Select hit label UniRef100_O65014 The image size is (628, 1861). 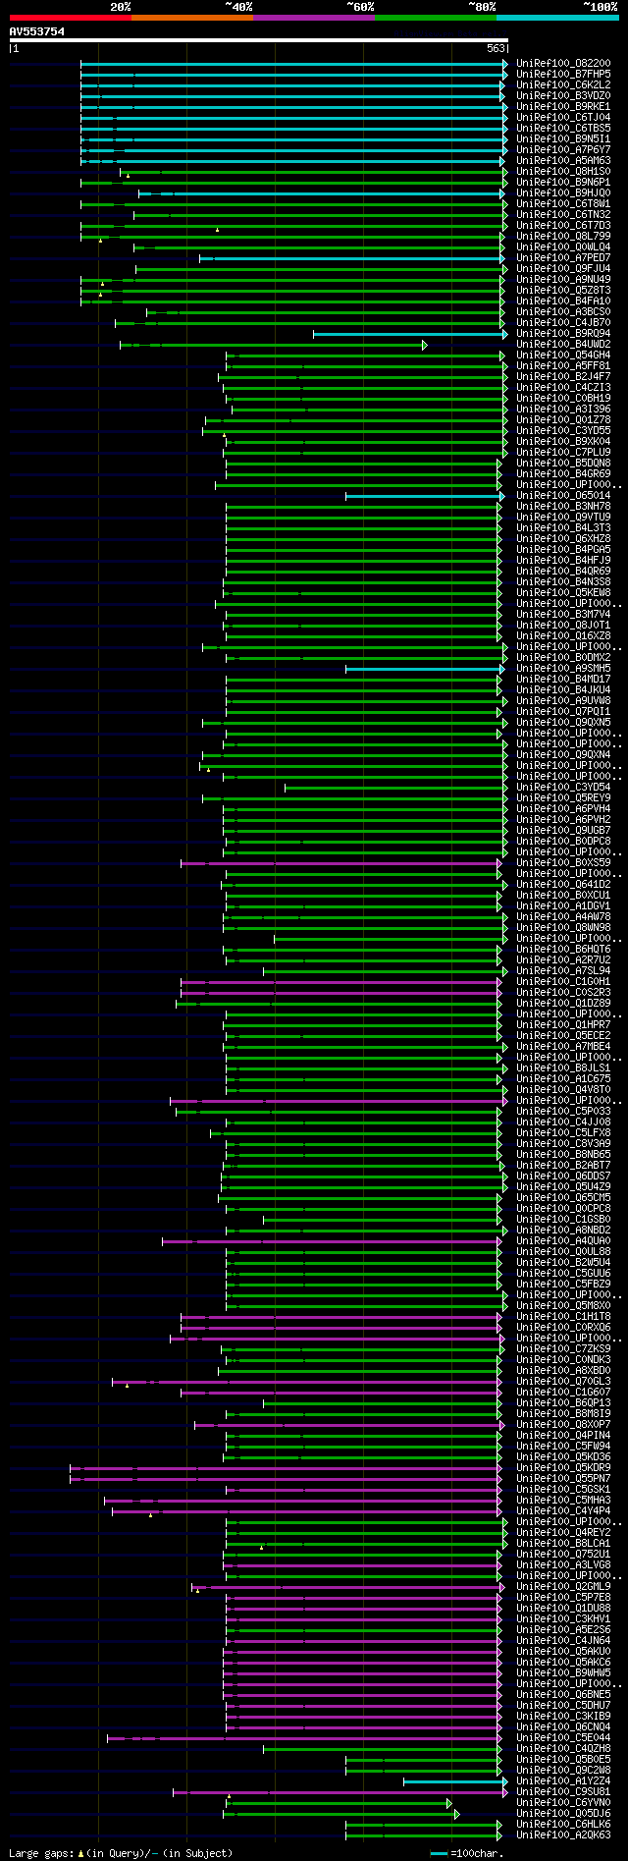coord(564,496)
